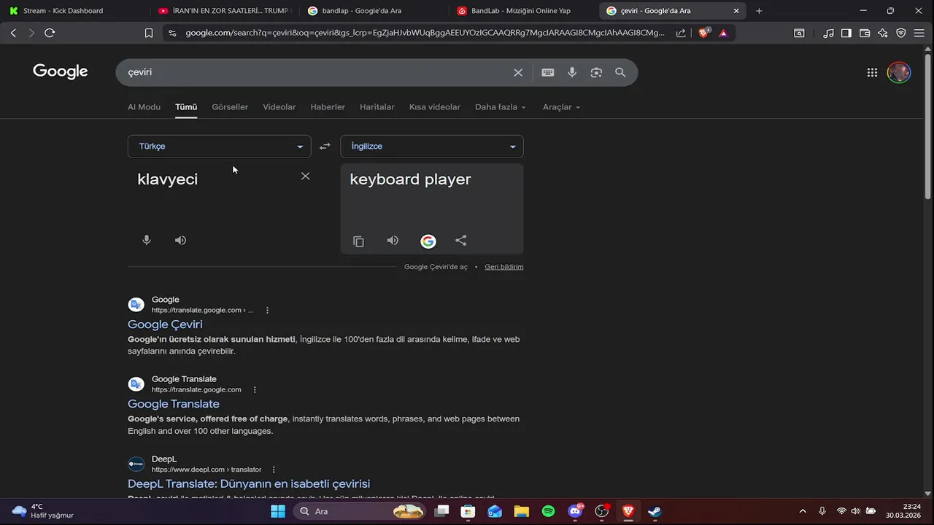934x525 pixels.
Task: Open the DeepL Translate search result
Action: tap(249, 483)
